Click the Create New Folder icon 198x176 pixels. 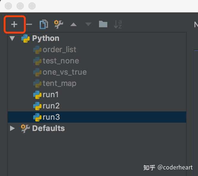click(x=103, y=24)
